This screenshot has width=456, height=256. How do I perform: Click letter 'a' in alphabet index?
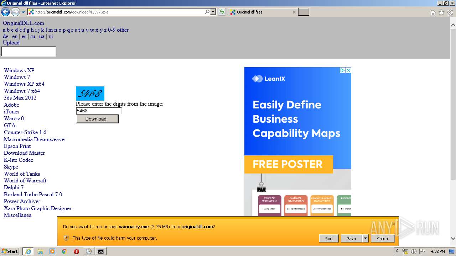pos(4,30)
